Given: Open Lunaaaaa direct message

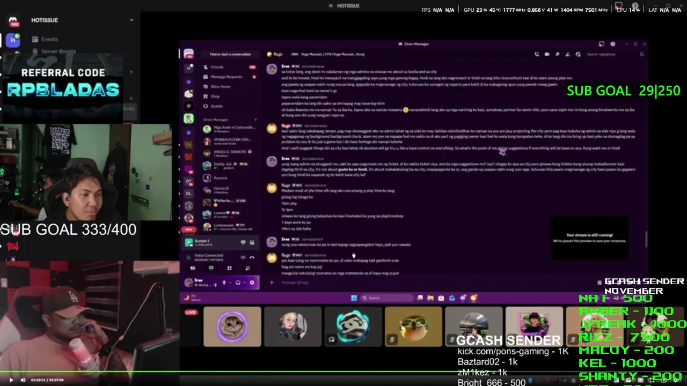Looking at the screenshot, I should (x=230, y=226).
